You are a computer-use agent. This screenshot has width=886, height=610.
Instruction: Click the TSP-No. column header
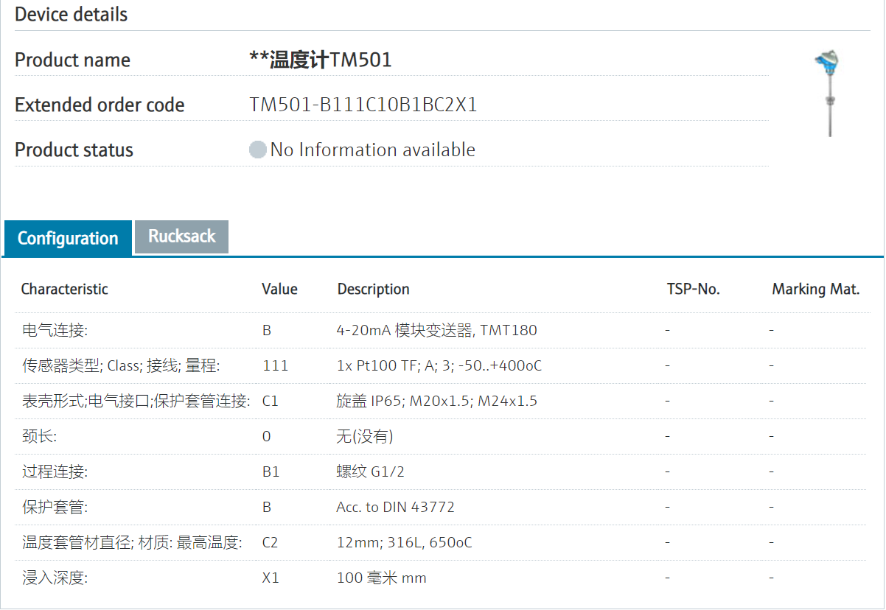[693, 290]
